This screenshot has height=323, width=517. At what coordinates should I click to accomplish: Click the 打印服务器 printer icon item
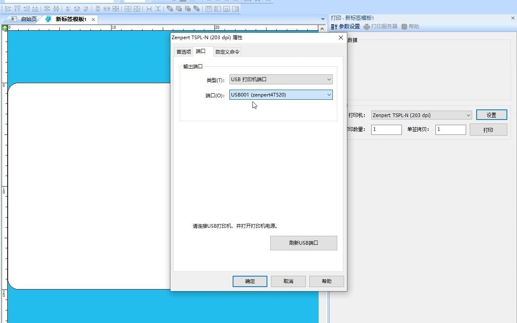pyautogui.click(x=380, y=26)
